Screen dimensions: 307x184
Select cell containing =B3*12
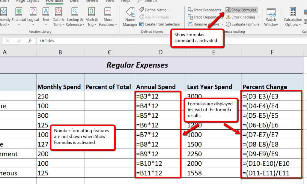pyautogui.click(x=161, y=96)
